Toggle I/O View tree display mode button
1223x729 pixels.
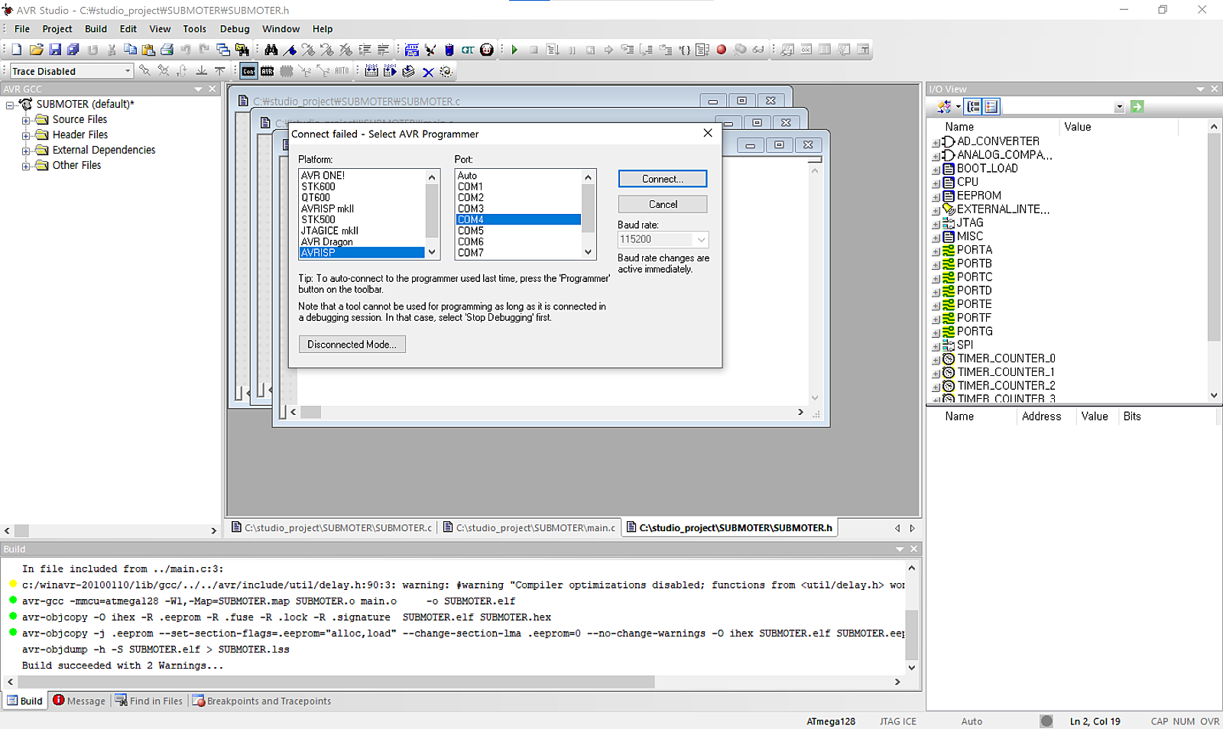[973, 107]
